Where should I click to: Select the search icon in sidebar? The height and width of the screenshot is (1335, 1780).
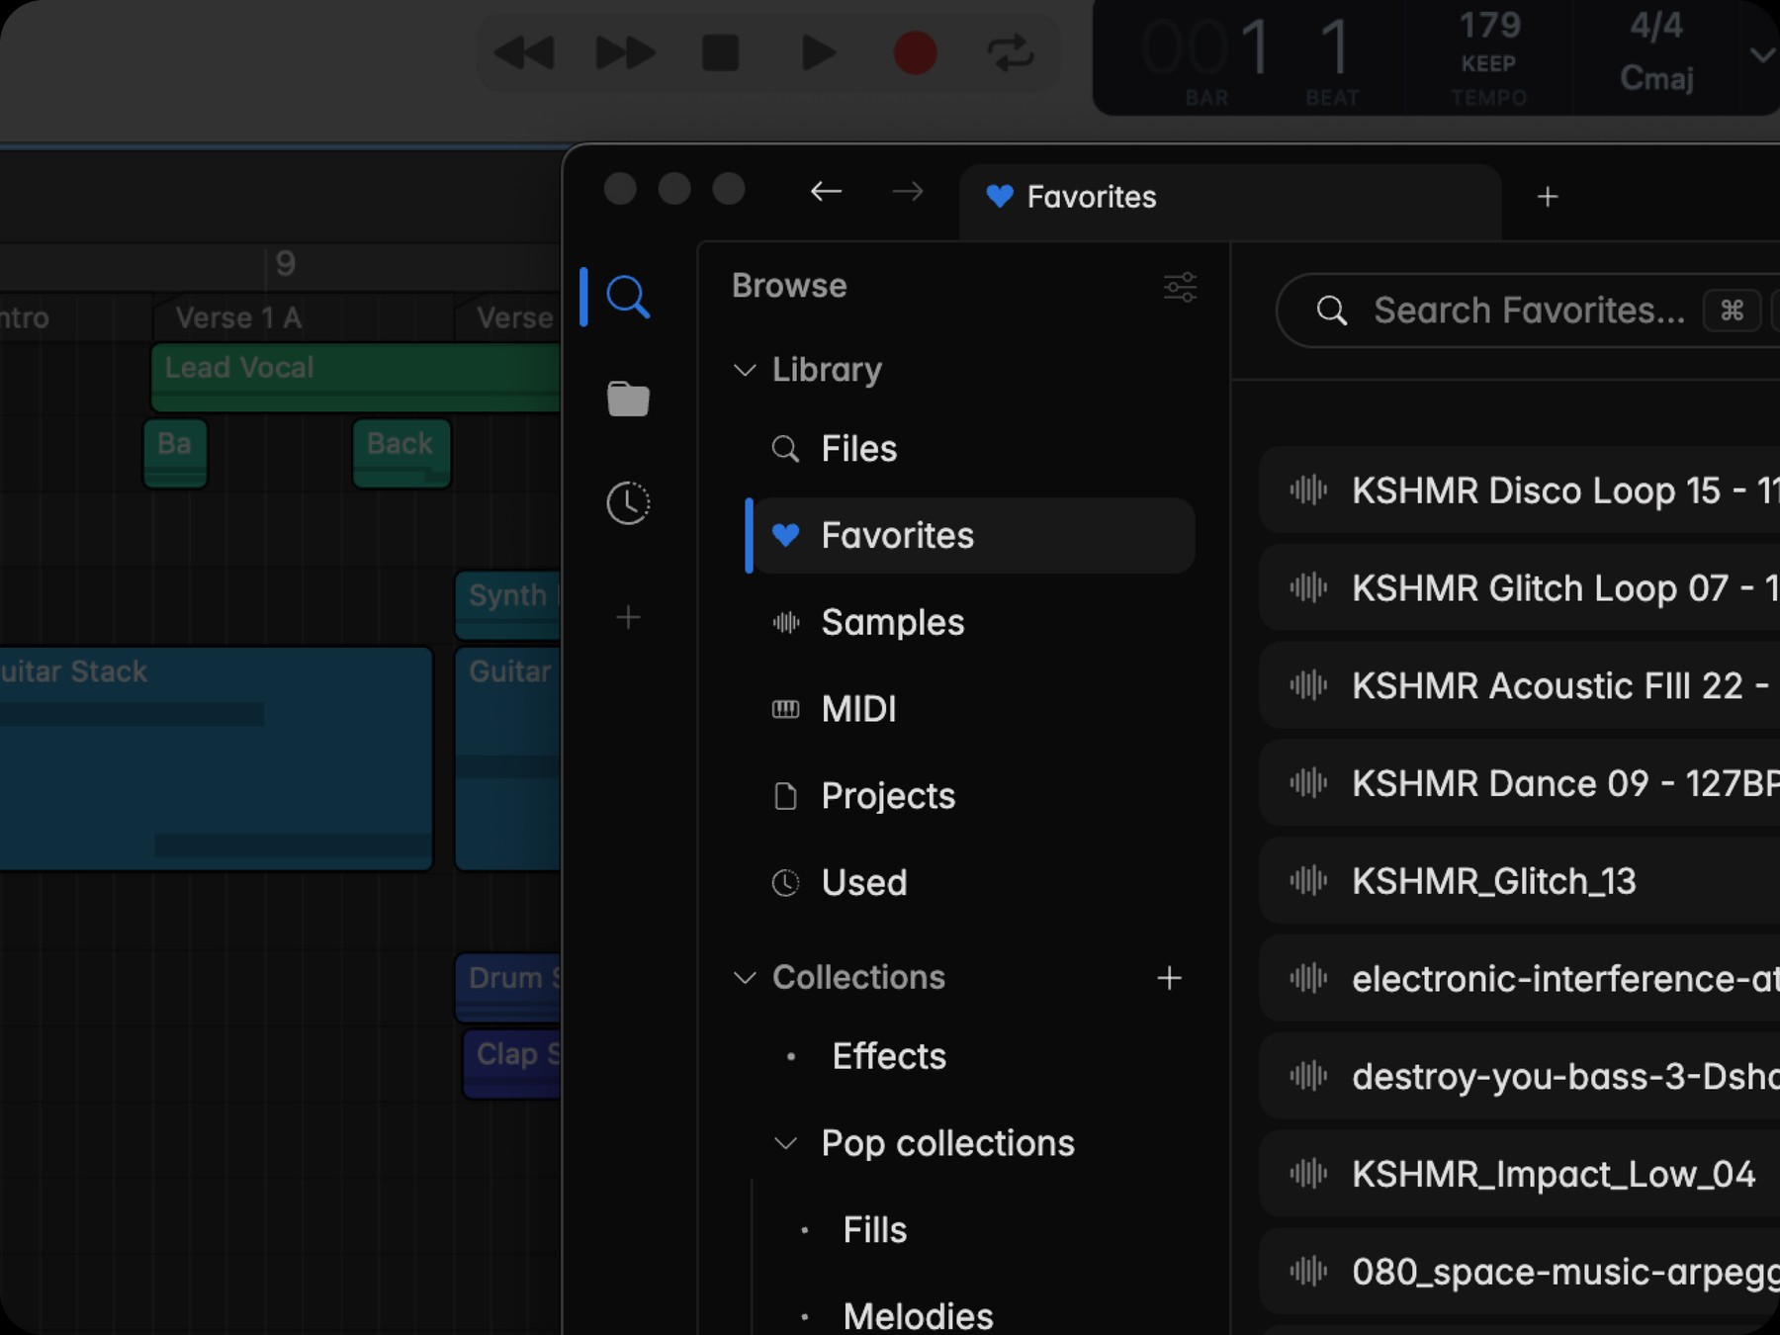pos(628,297)
